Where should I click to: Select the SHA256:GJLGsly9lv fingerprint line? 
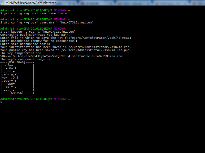[61, 56]
